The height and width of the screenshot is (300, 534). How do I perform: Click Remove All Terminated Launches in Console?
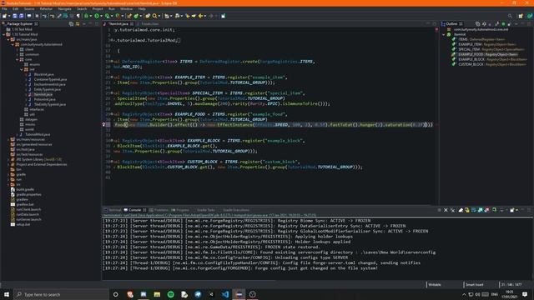click(452, 210)
